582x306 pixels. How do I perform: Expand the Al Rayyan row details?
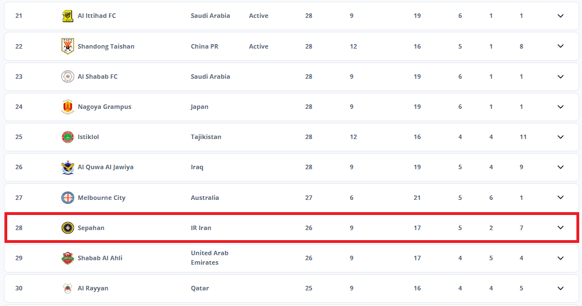coord(561,288)
